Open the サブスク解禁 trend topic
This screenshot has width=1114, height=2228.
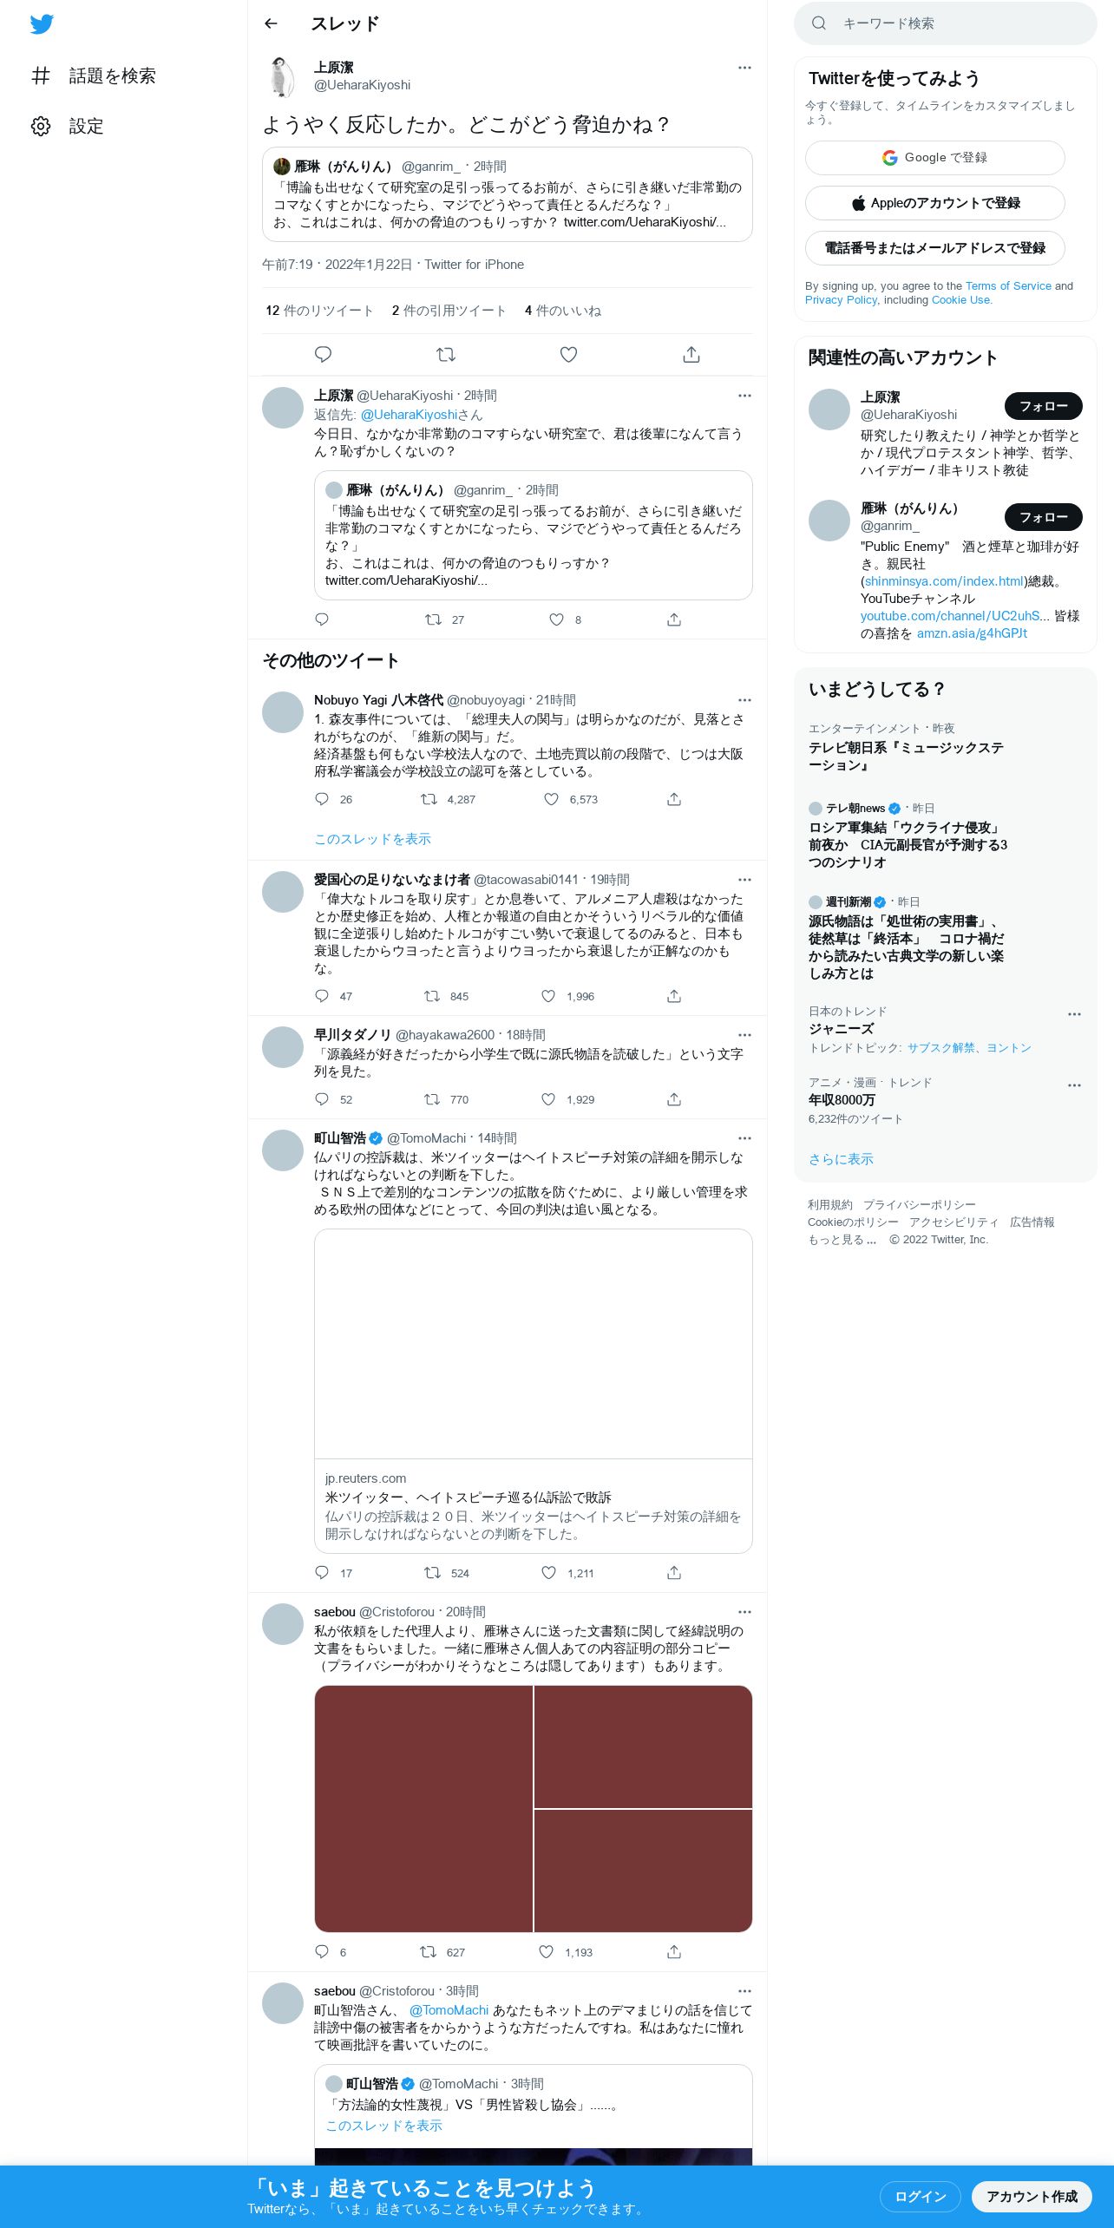pyautogui.click(x=940, y=1048)
